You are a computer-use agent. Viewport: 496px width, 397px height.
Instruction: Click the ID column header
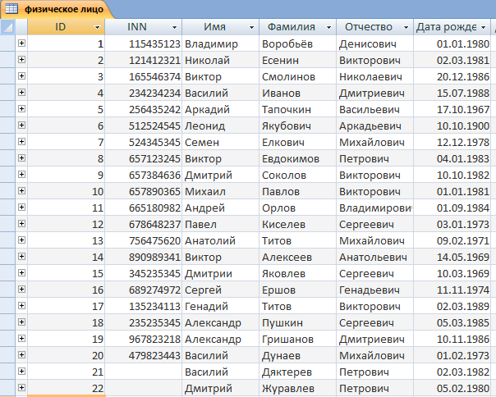[x=66, y=27]
